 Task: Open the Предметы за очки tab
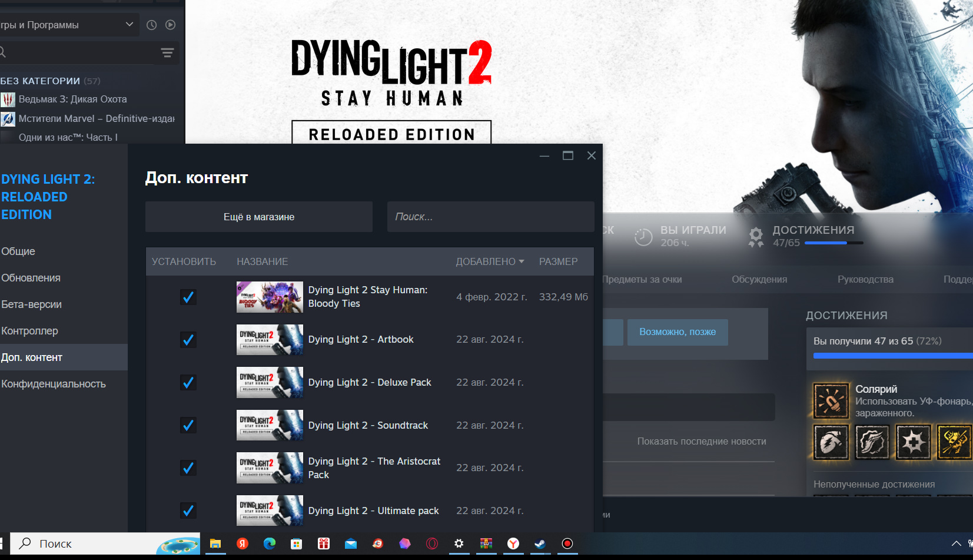tap(642, 279)
